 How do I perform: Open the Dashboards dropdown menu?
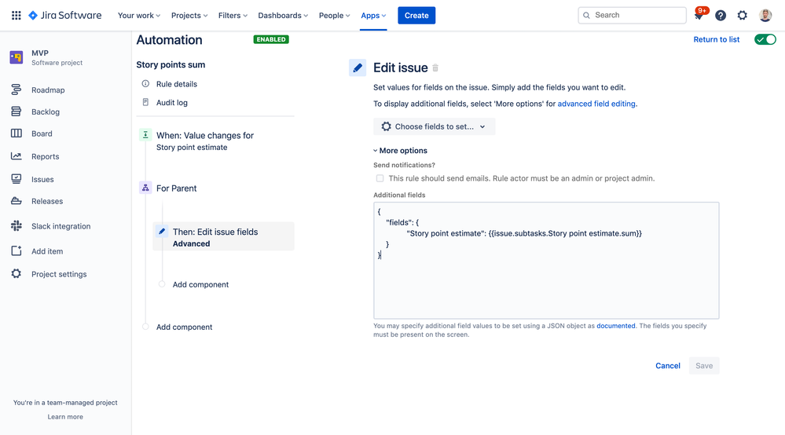point(283,16)
